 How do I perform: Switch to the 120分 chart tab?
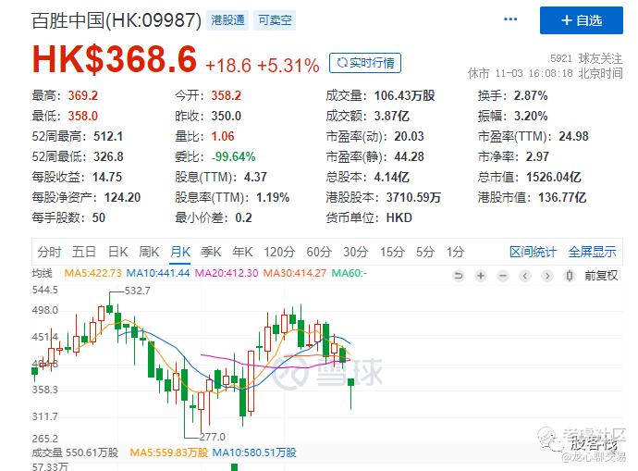click(x=279, y=252)
